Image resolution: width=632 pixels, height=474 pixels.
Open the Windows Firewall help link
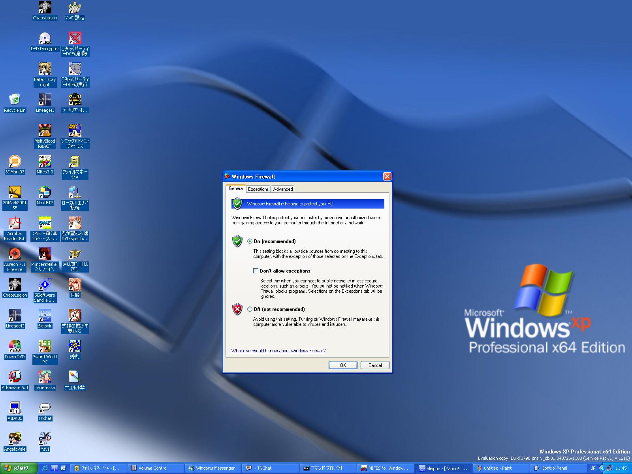click(278, 351)
